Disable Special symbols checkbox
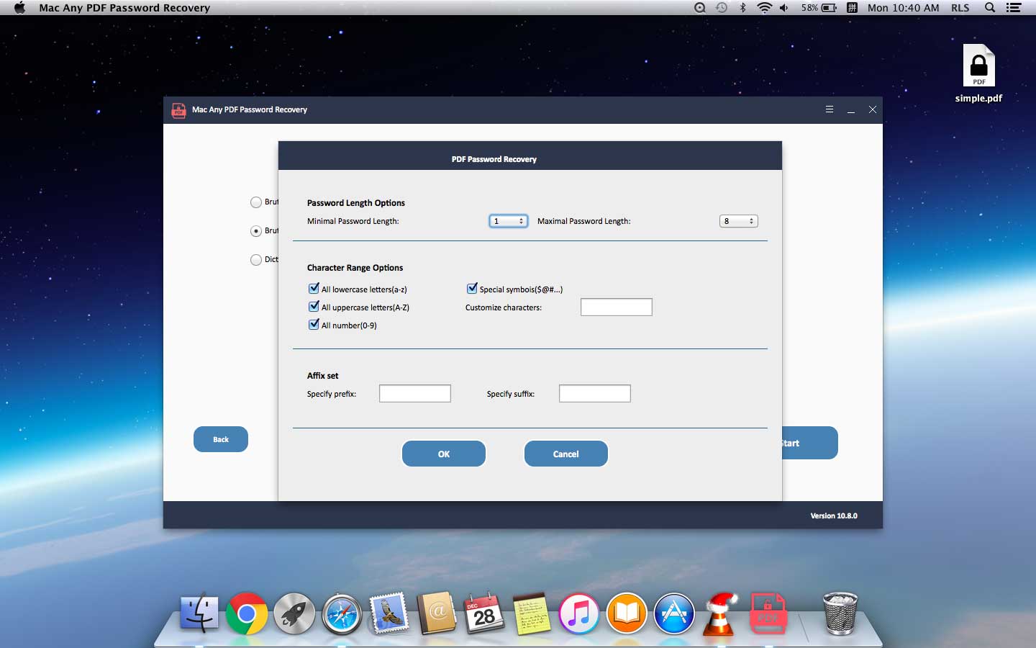 pyautogui.click(x=472, y=289)
